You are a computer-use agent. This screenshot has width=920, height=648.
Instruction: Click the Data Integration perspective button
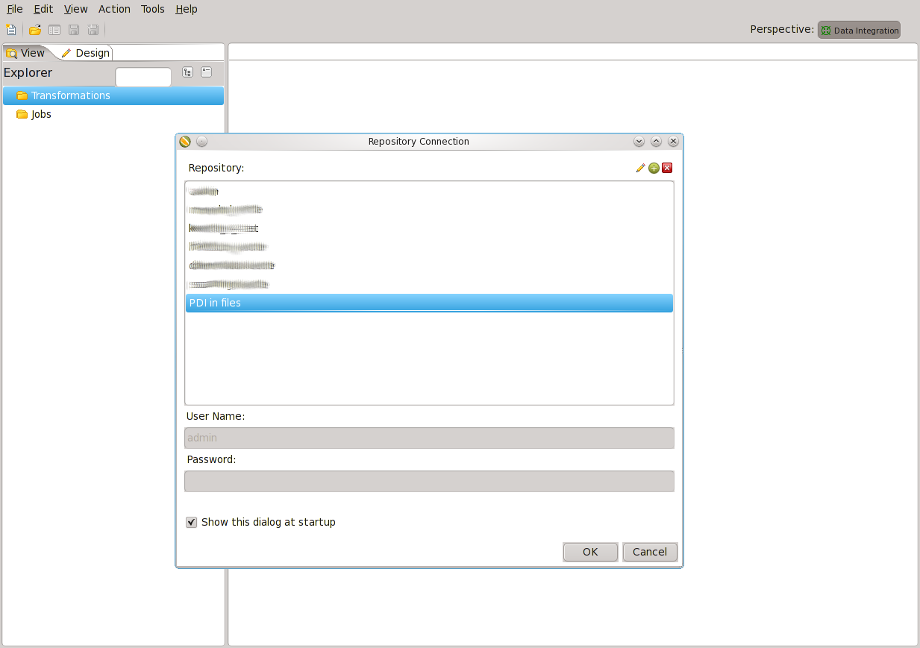pyautogui.click(x=859, y=30)
